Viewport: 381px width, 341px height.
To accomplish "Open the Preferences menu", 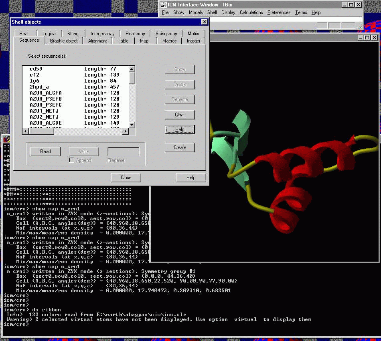I will coord(279,12).
